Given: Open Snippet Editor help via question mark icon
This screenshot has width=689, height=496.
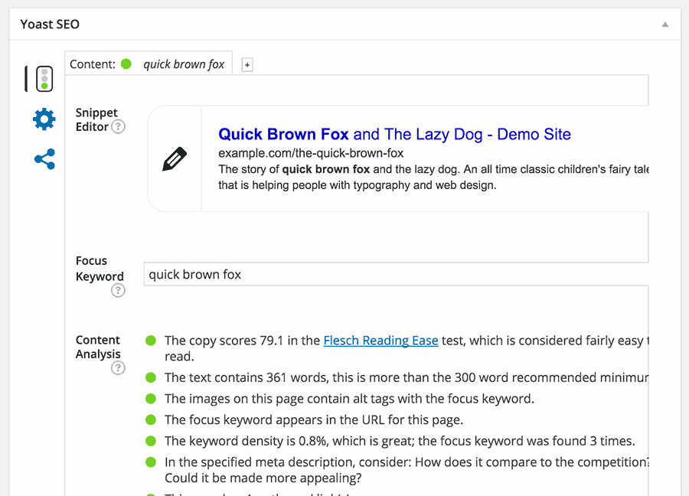Looking at the screenshot, I should (x=118, y=127).
